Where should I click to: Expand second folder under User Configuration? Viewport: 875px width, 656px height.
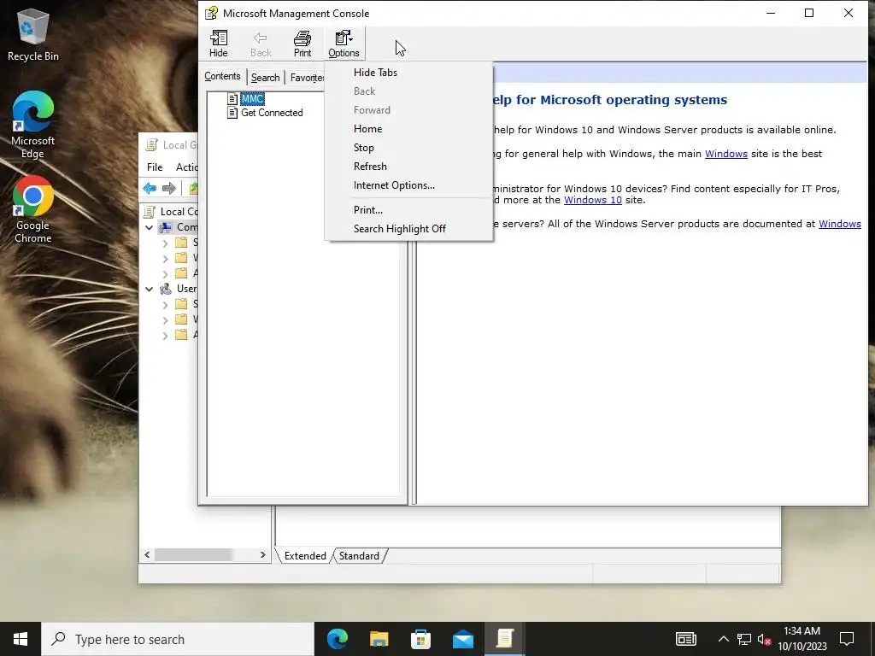click(x=165, y=320)
